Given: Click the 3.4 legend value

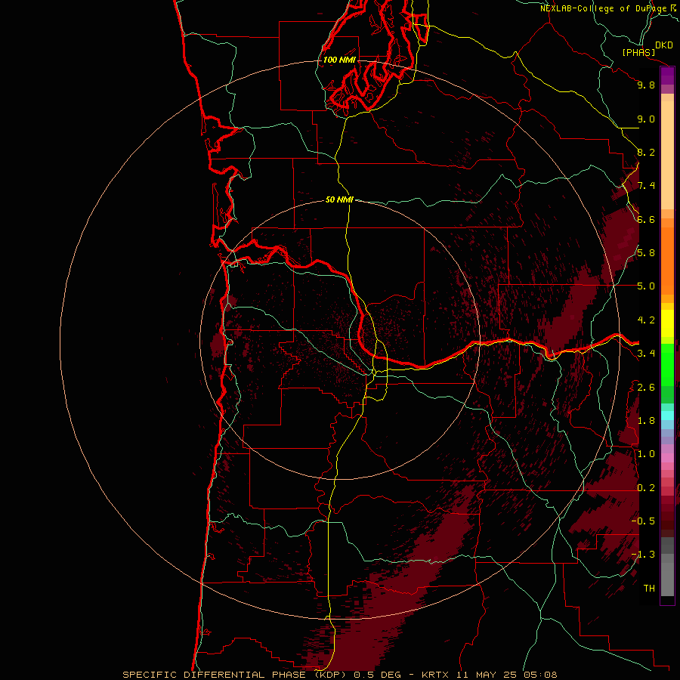Looking at the screenshot, I should point(646,354).
